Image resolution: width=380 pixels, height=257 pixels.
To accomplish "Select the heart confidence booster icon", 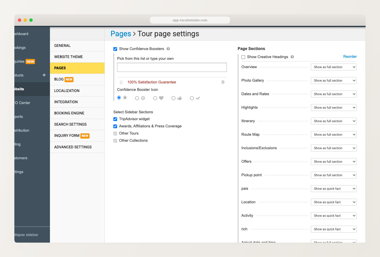I will (x=155, y=98).
